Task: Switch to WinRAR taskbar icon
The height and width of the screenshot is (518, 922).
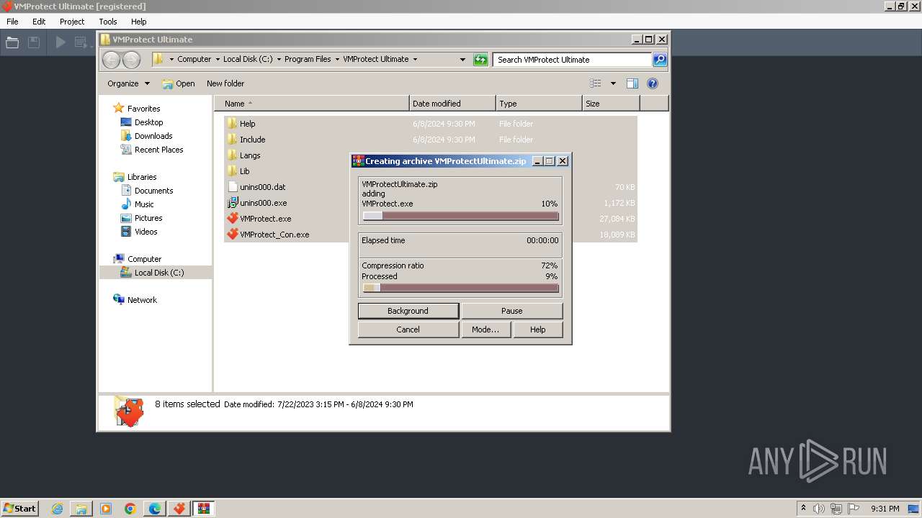Action: [x=204, y=509]
